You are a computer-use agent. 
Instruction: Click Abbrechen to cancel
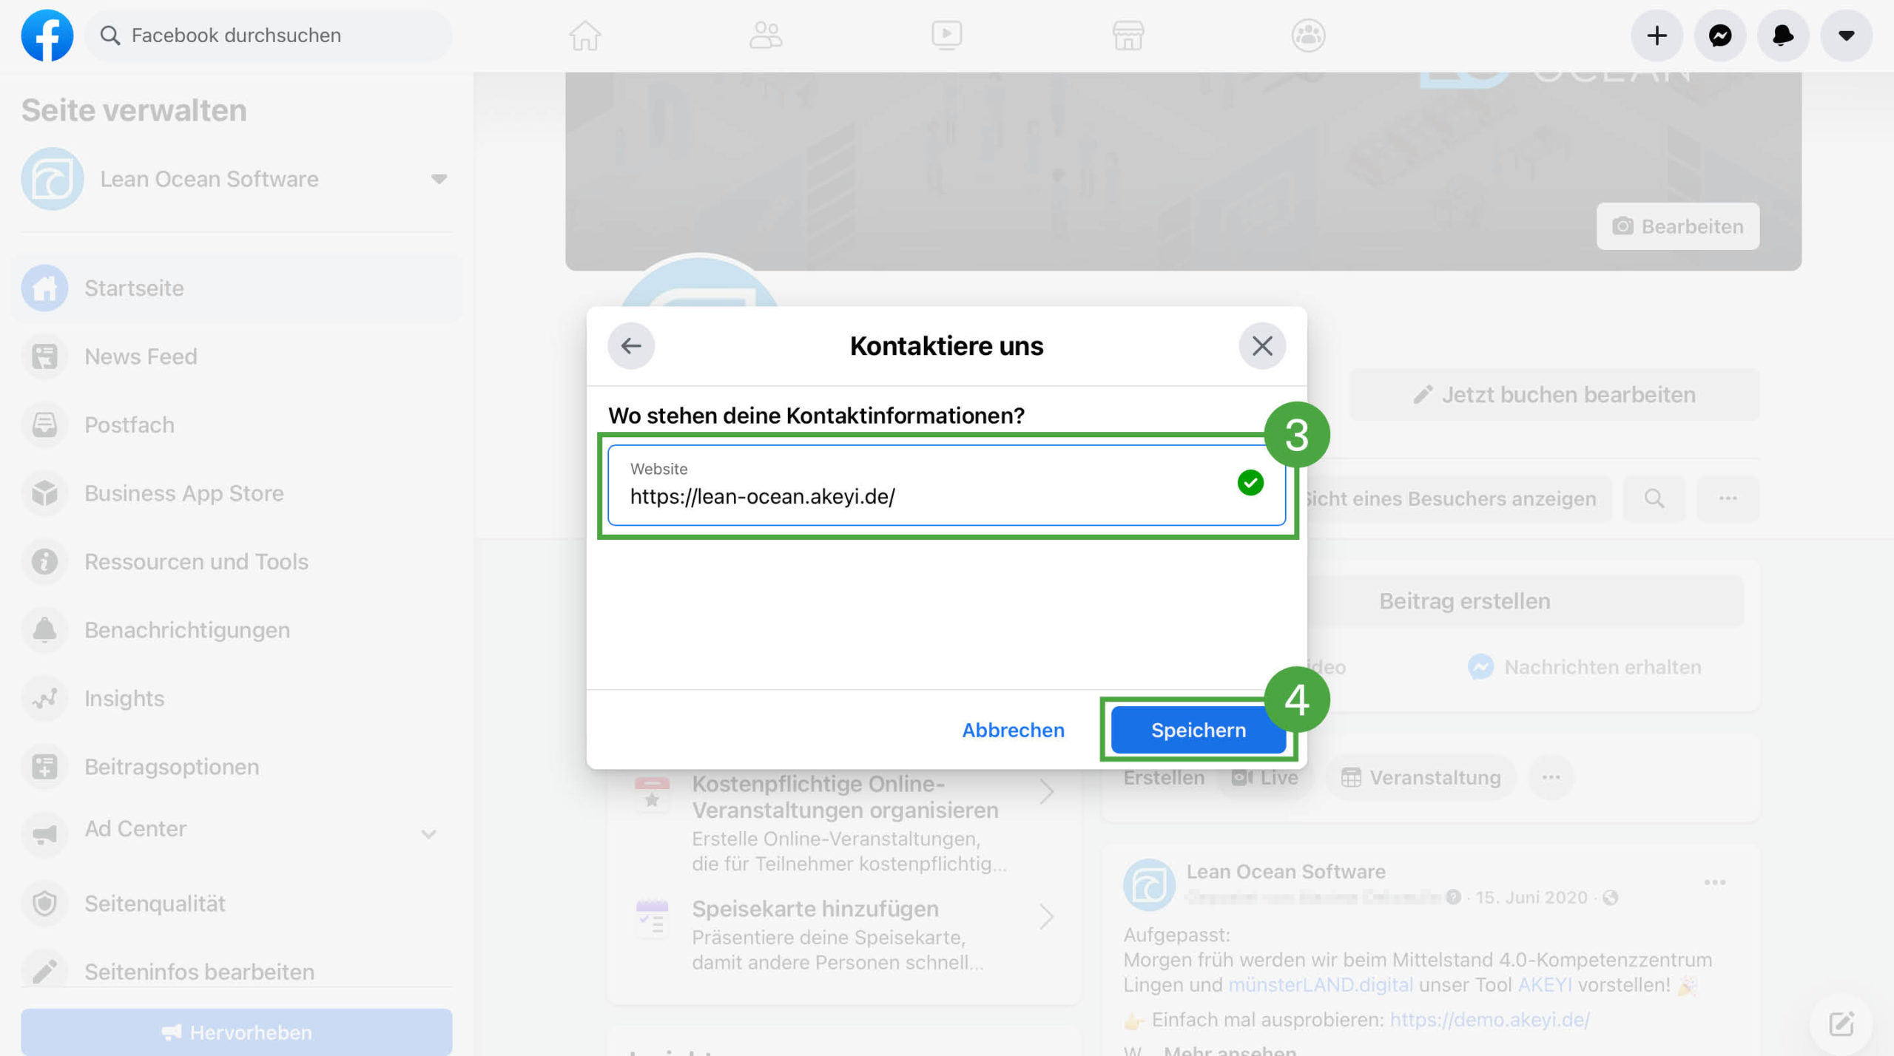click(1013, 730)
